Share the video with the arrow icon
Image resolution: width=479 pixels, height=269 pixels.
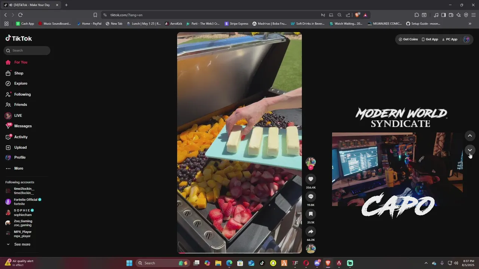[311, 232]
